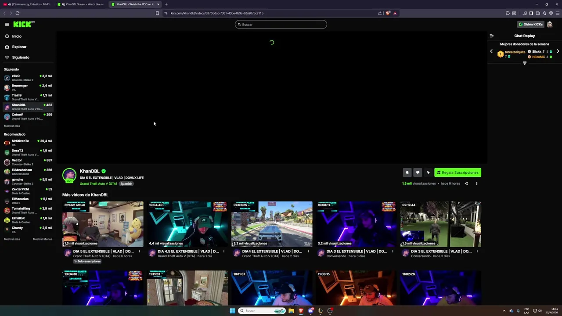Viewport: 562px width, 316px height.
Task: Click the Spanish language tag
Action: [126, 184]
